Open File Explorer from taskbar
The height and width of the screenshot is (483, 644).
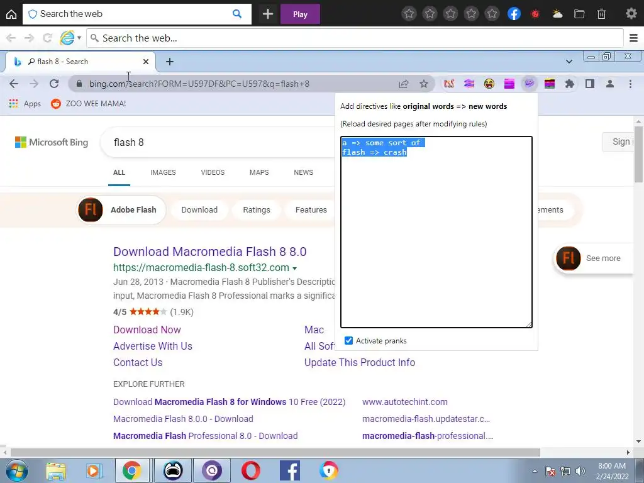56,470
